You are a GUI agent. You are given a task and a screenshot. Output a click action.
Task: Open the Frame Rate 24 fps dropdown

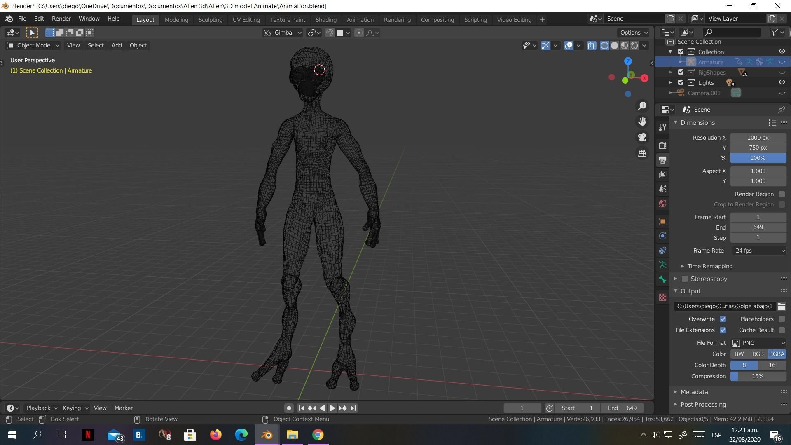pos(758,251)
